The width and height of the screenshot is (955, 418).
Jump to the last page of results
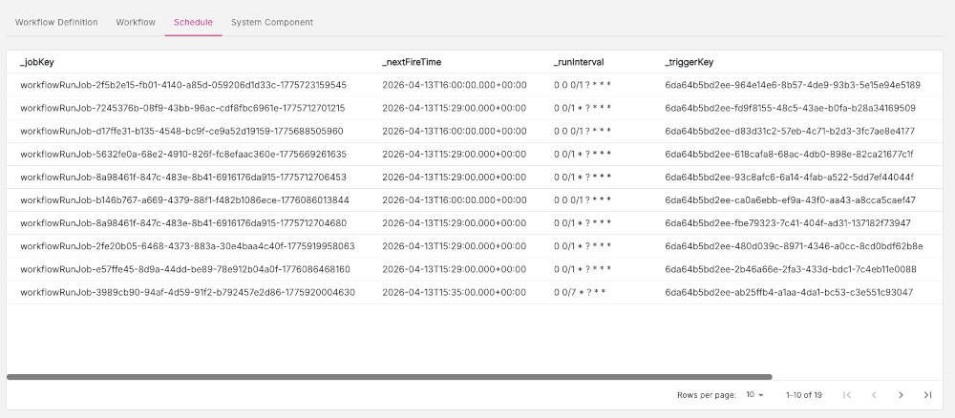(927, 395)
